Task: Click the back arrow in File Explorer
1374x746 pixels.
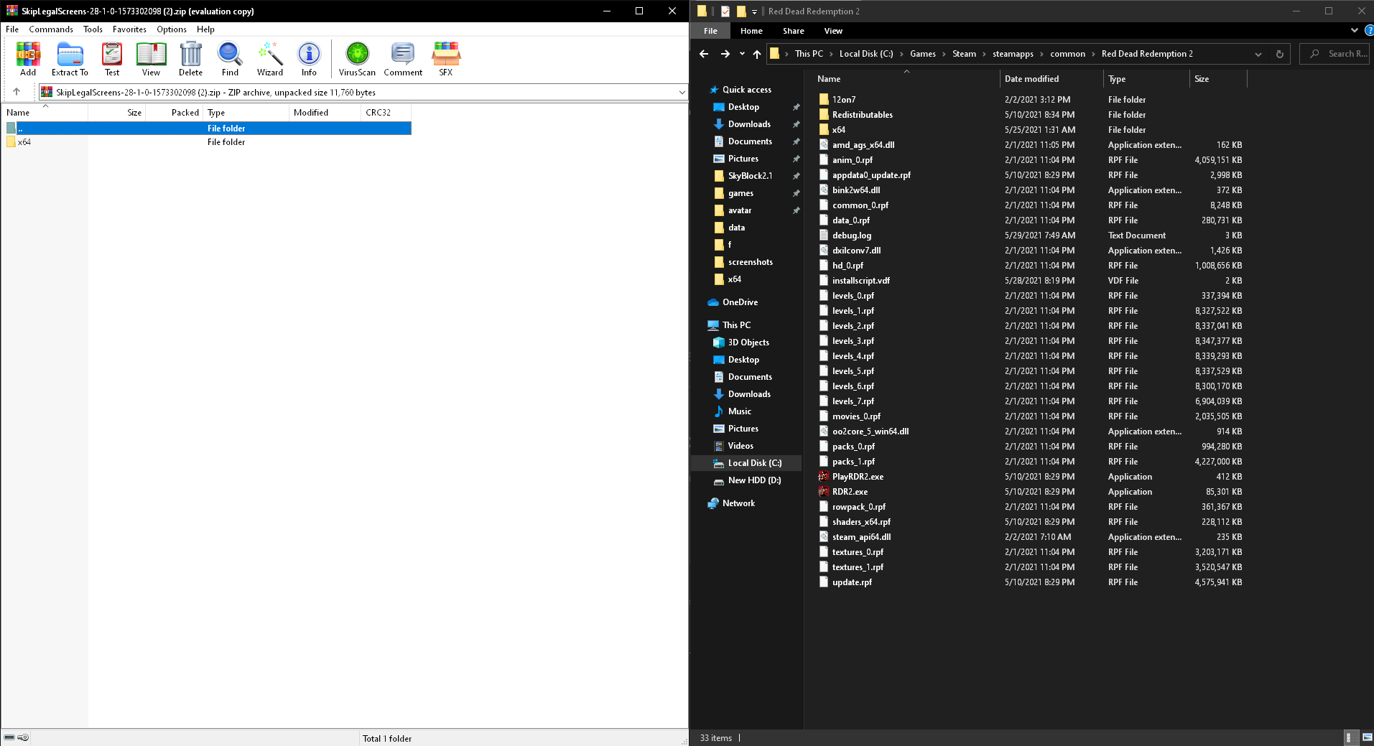Action: tap(704, 54)
